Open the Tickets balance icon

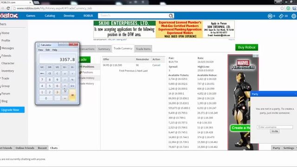pyautogui.click(x=281, y=16)
